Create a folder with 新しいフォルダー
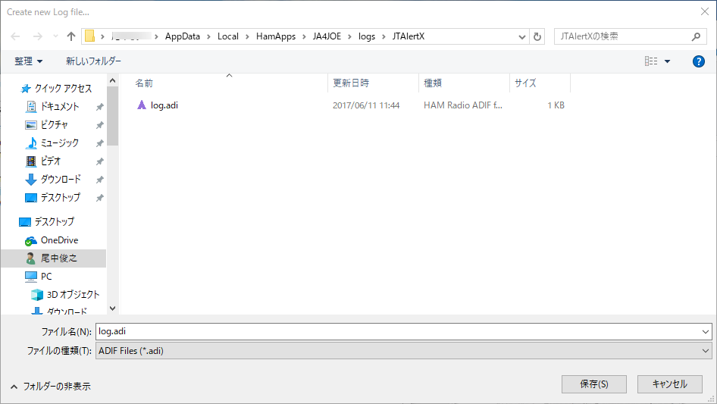Viewport: 717px width, 404px height. click(x=93, y=61)
